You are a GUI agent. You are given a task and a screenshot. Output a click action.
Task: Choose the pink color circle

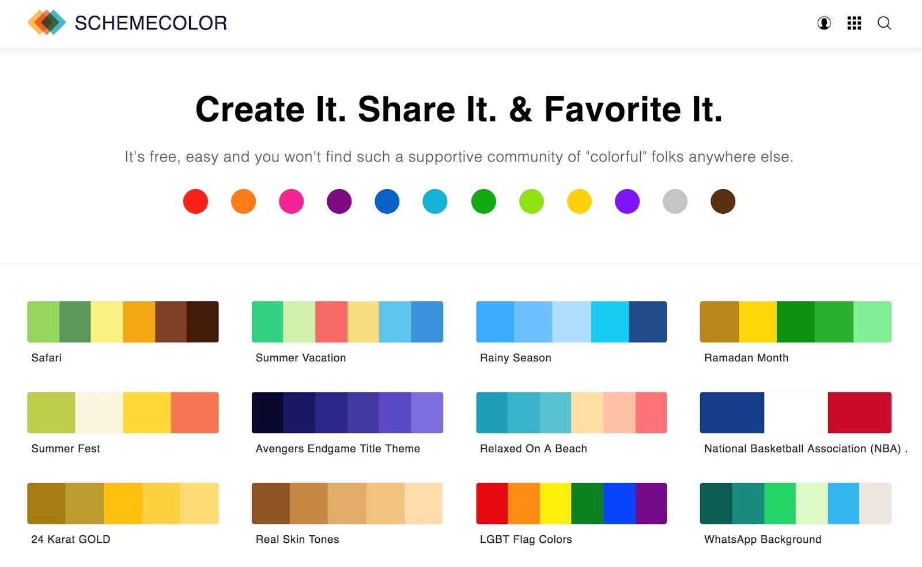tap(291, 201)
